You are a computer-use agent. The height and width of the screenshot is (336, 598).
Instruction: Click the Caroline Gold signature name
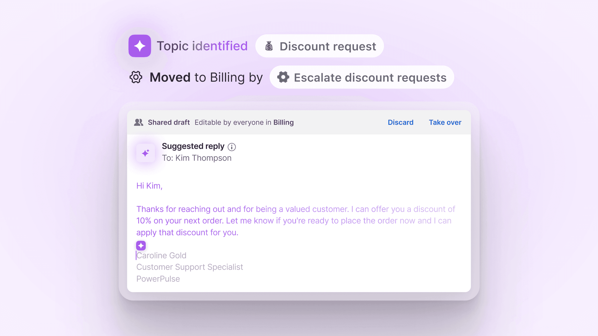161,256
